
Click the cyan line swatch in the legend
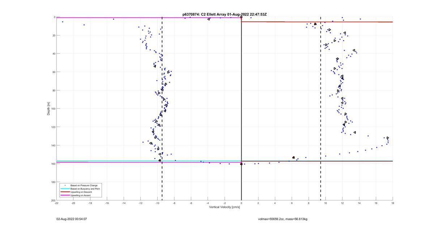pos(65,189)
